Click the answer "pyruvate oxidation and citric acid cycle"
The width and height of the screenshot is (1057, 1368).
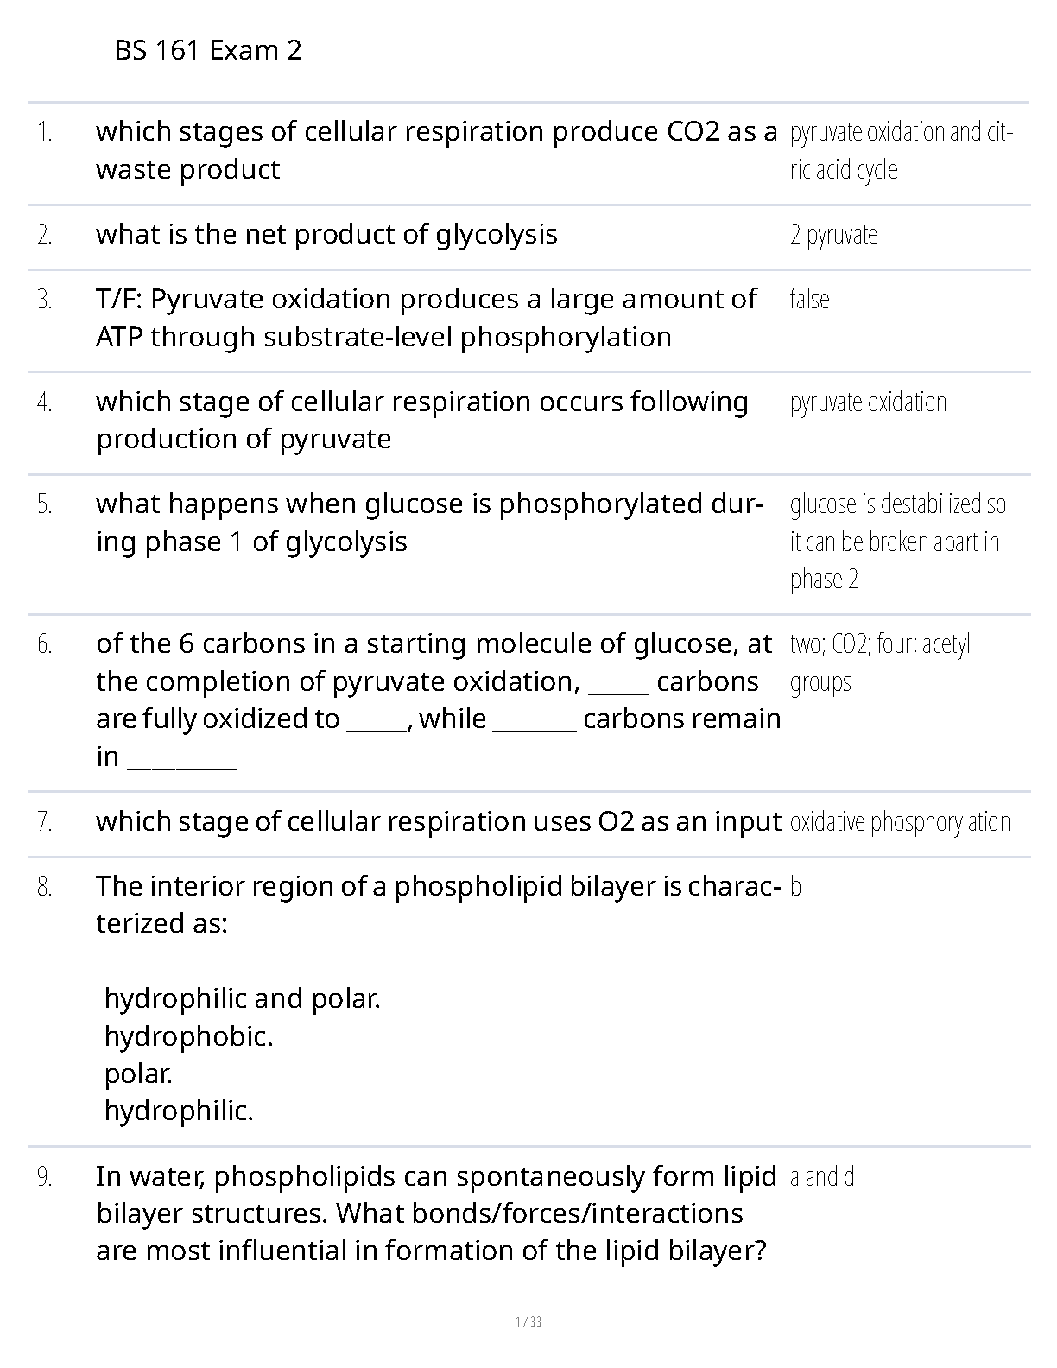pyautogui.click(x=901, y=150)
